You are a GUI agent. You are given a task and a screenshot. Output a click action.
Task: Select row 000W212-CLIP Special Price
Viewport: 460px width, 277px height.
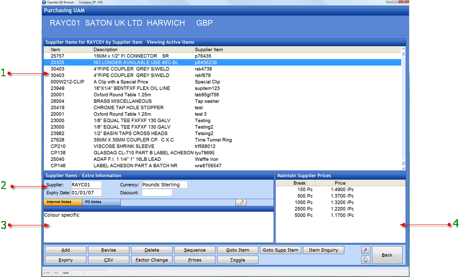coord(222,82)
